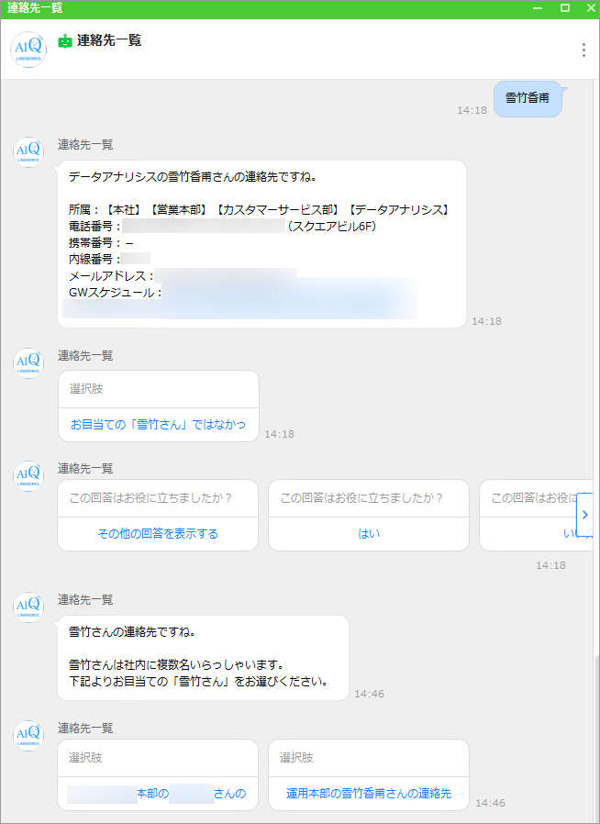
Task: Click the vertical scrollbar thumb of the chat
Action: pyautogui.click(x=595, y=734)
